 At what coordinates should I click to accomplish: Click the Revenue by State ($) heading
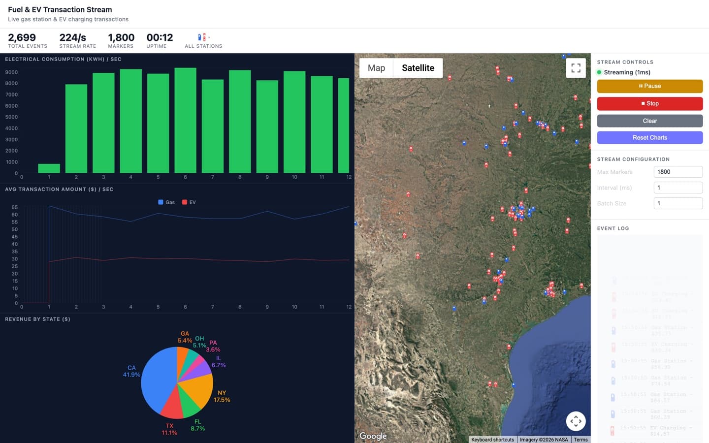click(x=37, y=319)
